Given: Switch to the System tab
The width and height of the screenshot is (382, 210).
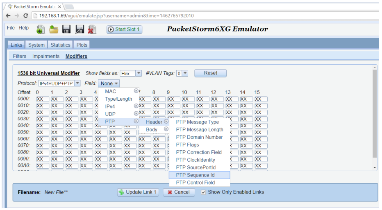Looking at the screenshot, I should (36, 45).
